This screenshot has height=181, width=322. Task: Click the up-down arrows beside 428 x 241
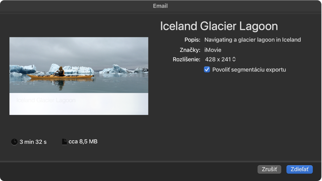click(x=234, y=59)
